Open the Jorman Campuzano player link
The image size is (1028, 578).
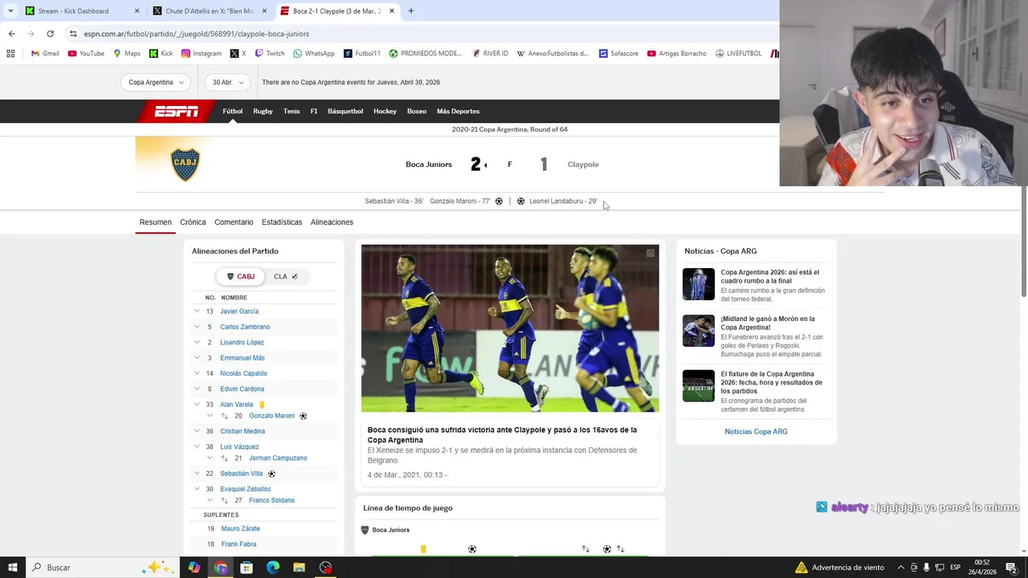pos(278,458)
